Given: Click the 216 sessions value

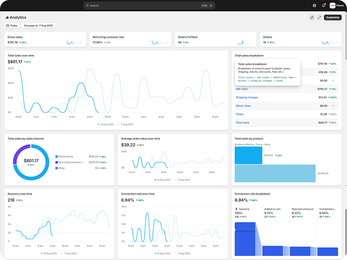Looking at the screenshot, I should 11,200.
